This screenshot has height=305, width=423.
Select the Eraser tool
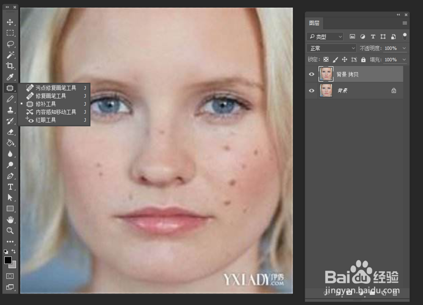10,132
